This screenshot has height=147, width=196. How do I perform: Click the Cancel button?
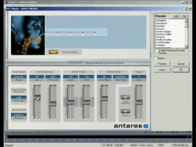click(181, 64)
